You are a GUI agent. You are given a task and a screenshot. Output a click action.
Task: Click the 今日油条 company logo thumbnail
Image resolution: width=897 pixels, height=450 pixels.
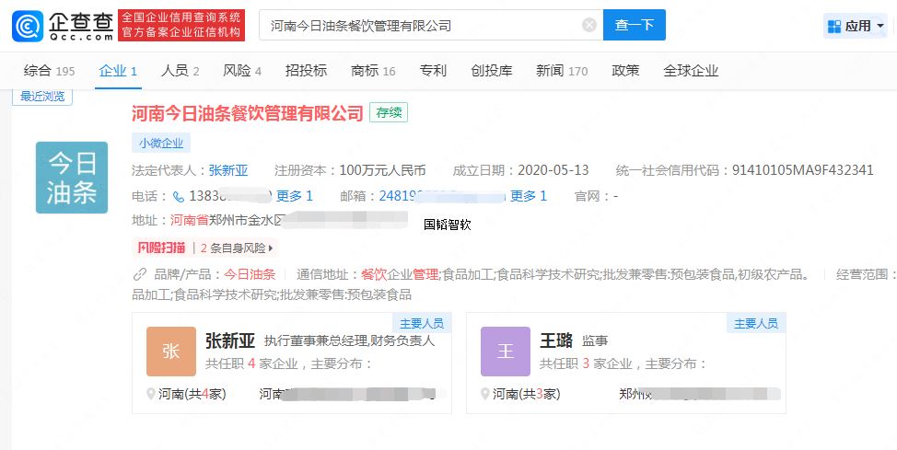pyautogui.click(x=72, y=178)
